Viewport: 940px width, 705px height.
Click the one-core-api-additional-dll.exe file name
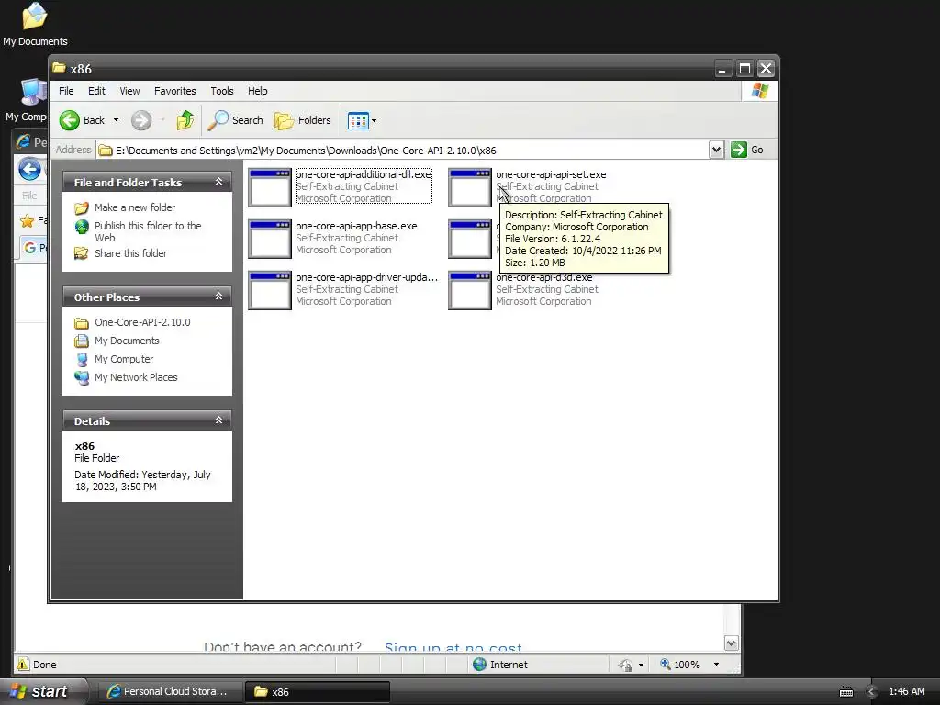(x=364, y=174)
